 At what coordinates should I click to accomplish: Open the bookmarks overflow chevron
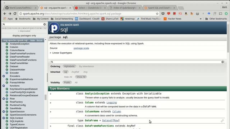(x=201, y=19)
